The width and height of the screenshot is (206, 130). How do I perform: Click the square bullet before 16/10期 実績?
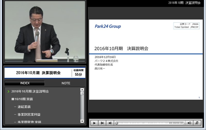point(13,99)
